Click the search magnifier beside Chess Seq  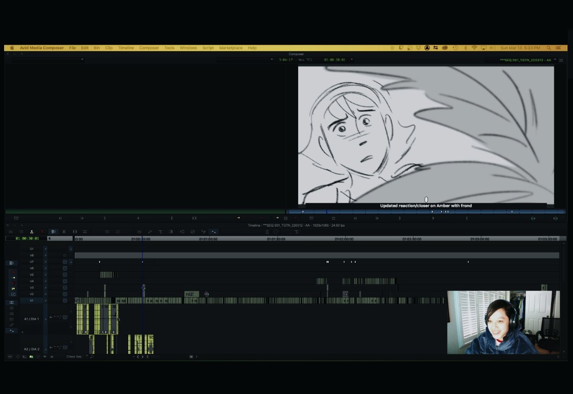92,357
